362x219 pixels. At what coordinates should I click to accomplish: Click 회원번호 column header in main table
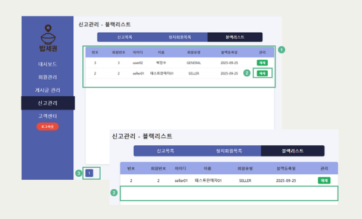119,52
